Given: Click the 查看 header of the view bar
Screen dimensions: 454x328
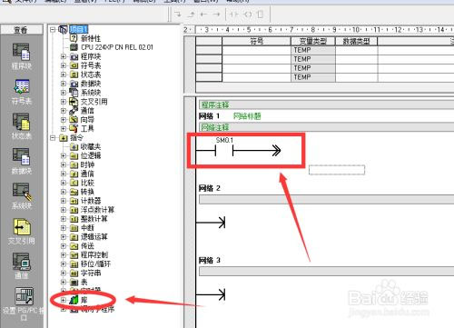Looking at the screenshot, I should 22,30.
